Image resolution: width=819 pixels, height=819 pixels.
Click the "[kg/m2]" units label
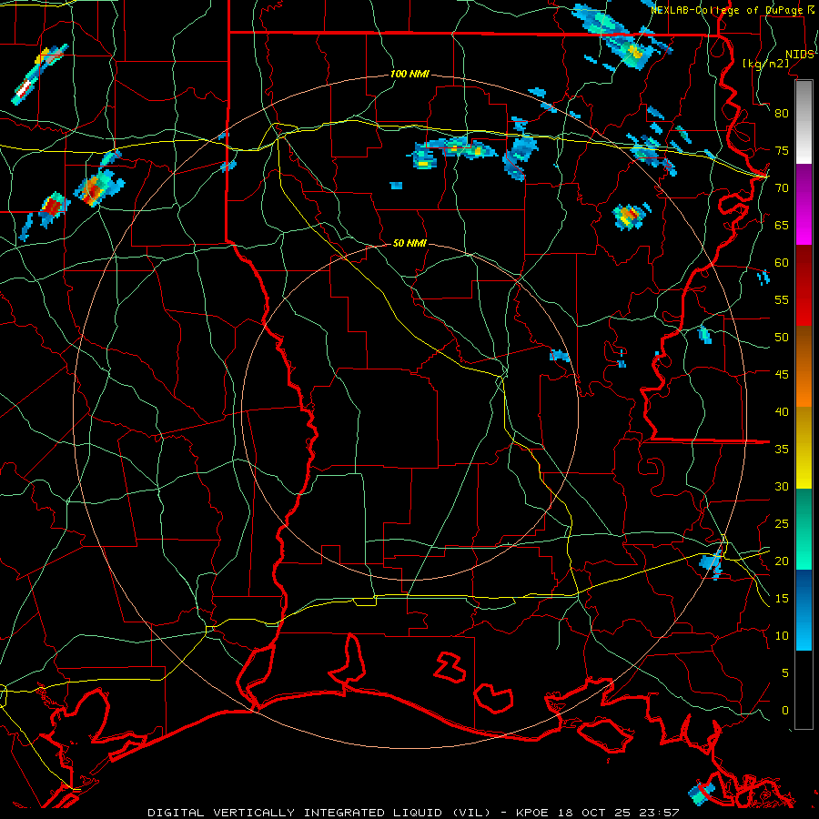(765, 64)
